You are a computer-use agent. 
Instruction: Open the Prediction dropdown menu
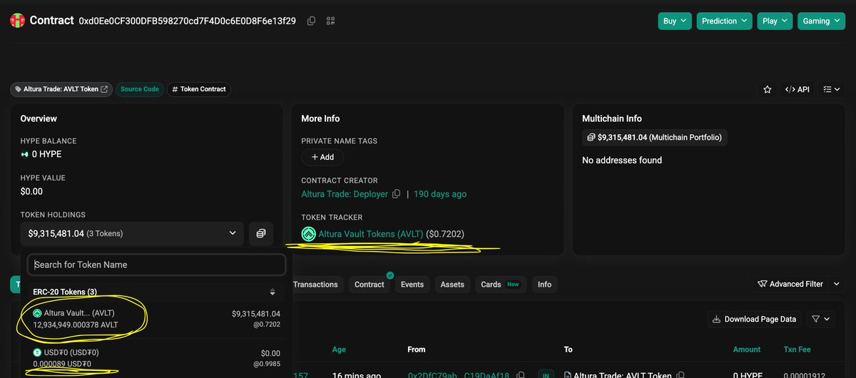pos(725,21)
